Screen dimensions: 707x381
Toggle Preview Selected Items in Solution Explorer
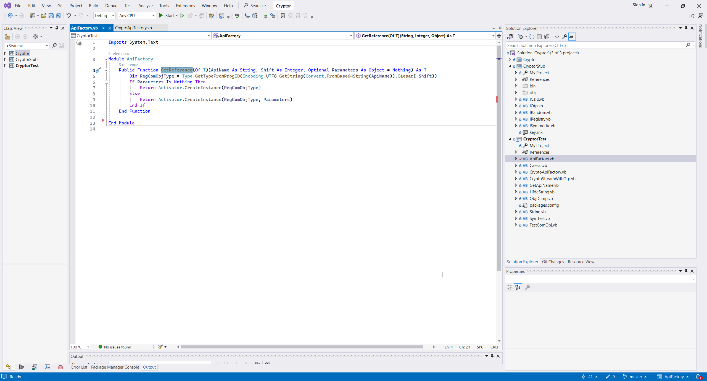pos(572,36)
